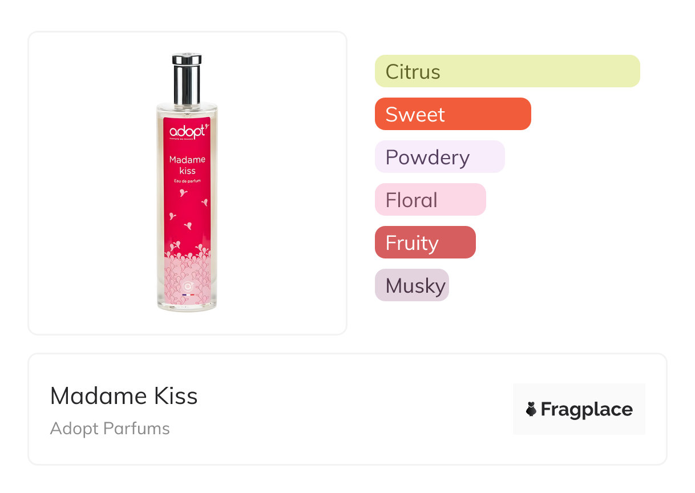Open the Madame Kiss title
695x493 pixels.
coord(124,396)
